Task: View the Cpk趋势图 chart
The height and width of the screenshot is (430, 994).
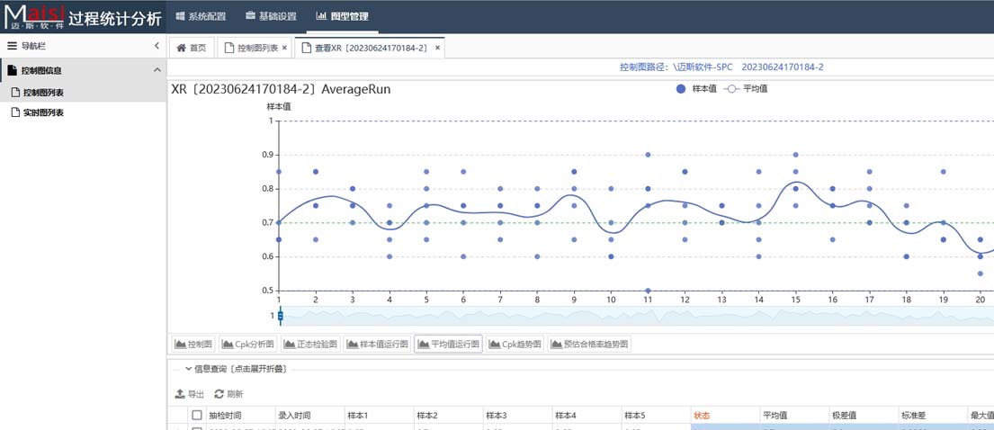Action: click(515, 344)
